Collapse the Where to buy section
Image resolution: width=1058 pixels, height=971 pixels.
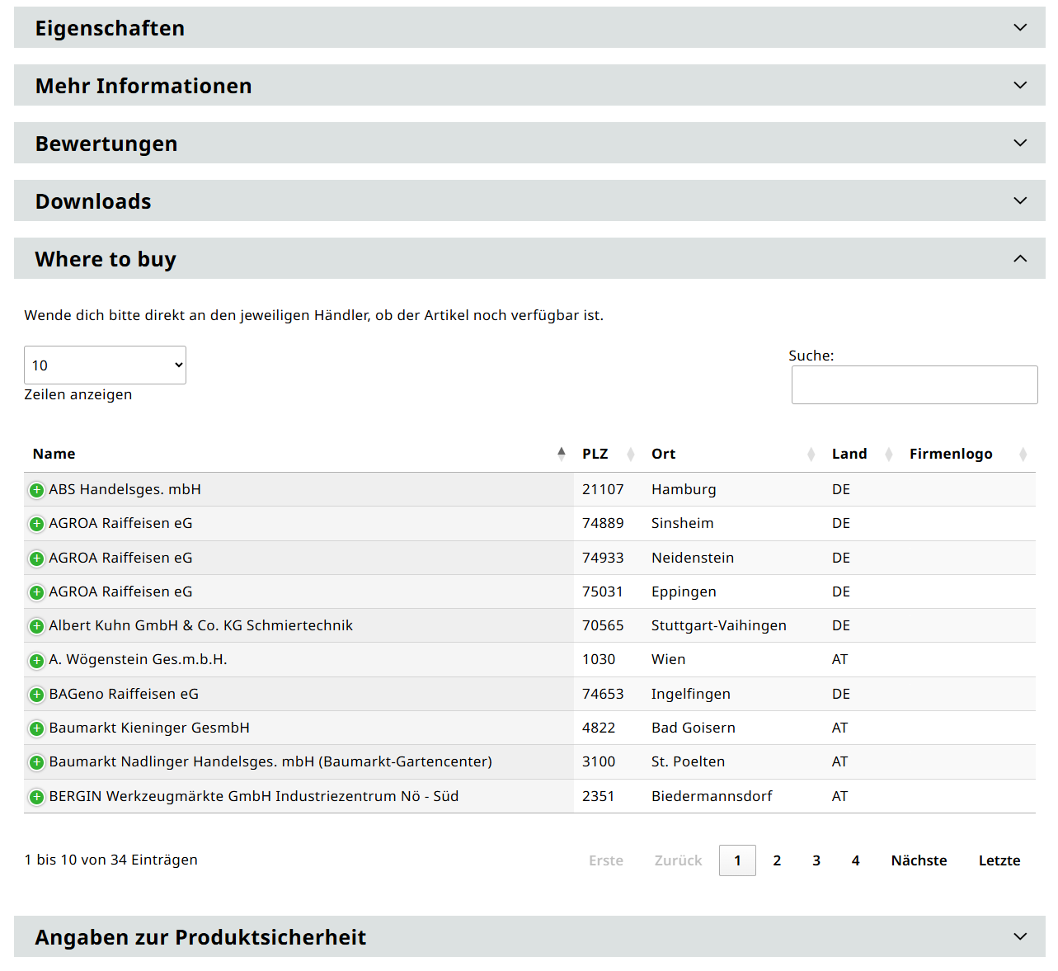point(529,258)
